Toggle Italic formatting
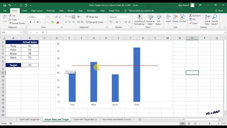 click(x=34, y=22)
